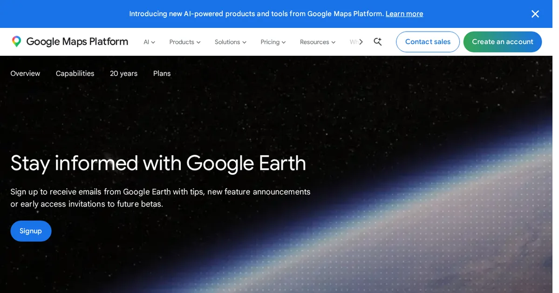Click the Google Maps Platform title text

coord(77,42)
